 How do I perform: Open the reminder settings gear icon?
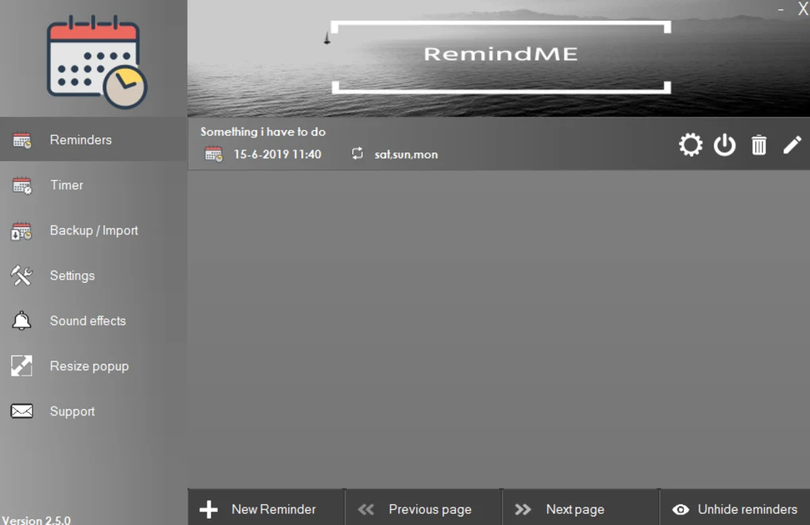691,144
